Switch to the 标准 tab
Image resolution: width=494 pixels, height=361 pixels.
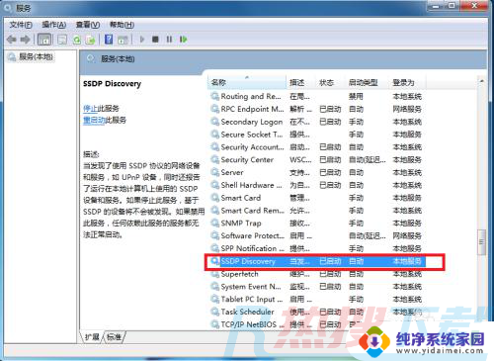(x=114, y=337)
